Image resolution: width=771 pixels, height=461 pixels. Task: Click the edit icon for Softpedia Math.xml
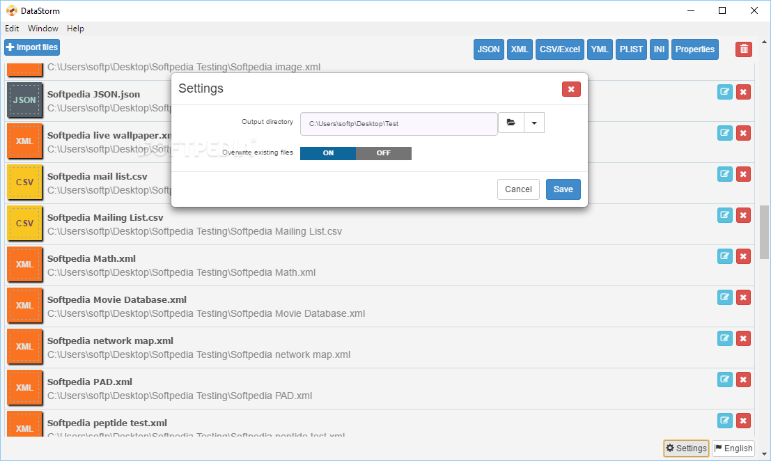click(725, 256)
